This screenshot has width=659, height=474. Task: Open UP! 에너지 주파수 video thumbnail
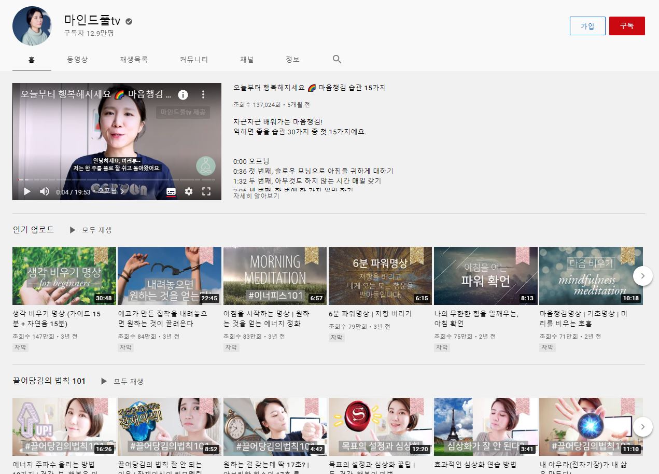[x=64, y=427]
